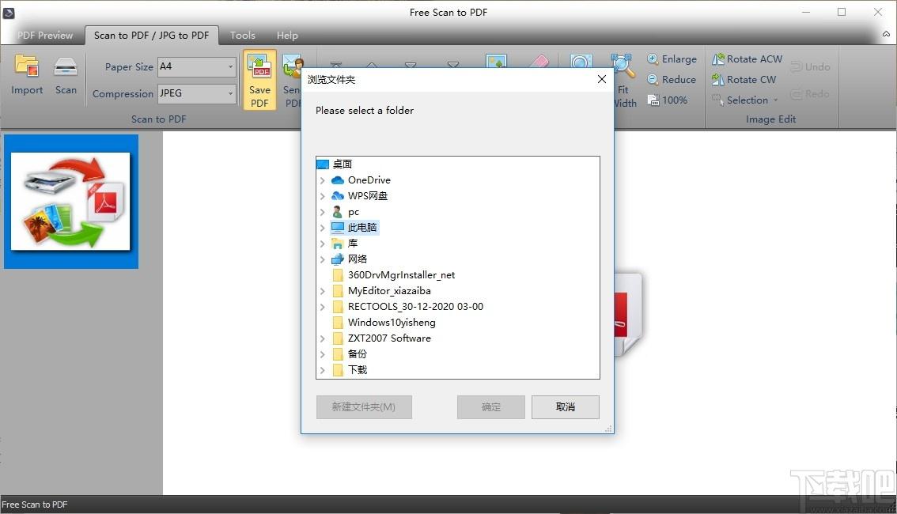This screenshot has width=897, height=514.
Task: Expand the 网络 tree node
Action: click(x=322, y=259)
